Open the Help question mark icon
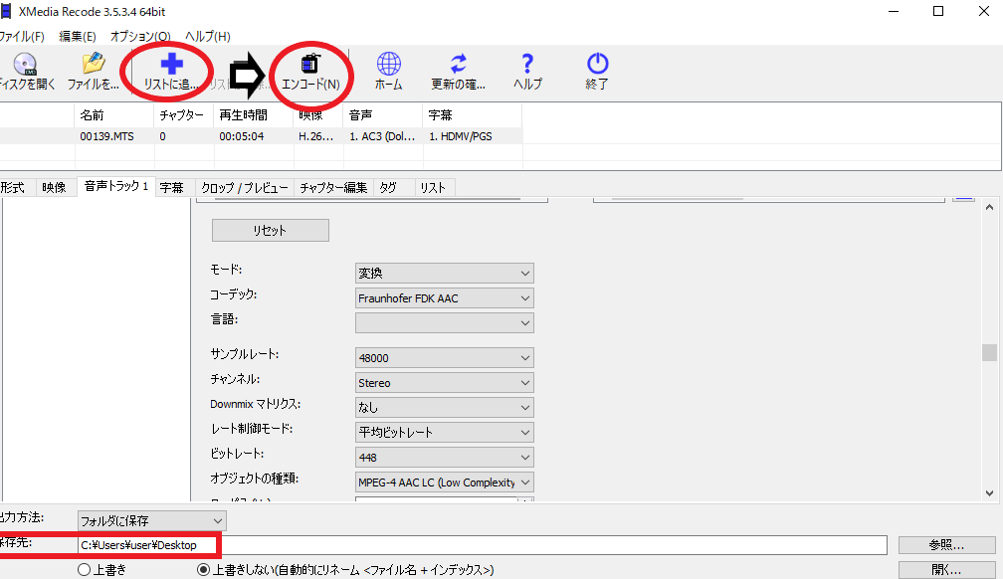1003x579 pixels. 527,65
